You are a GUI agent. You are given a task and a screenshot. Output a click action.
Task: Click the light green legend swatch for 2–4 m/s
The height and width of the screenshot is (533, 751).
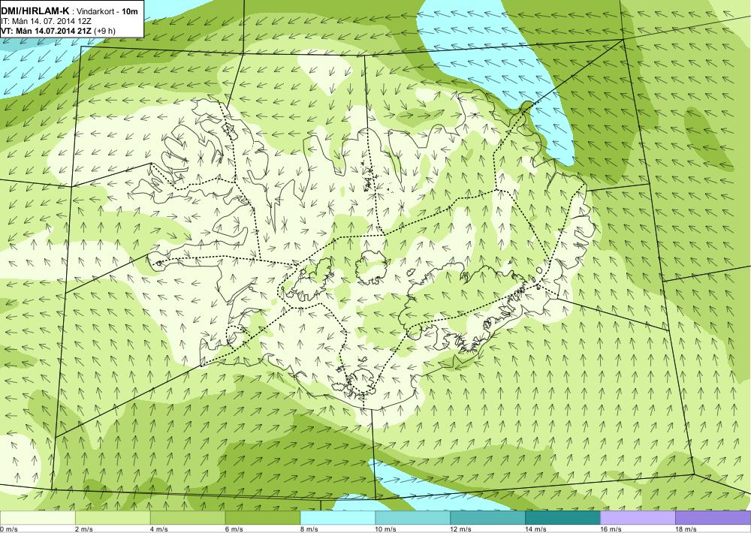(113, 518)
